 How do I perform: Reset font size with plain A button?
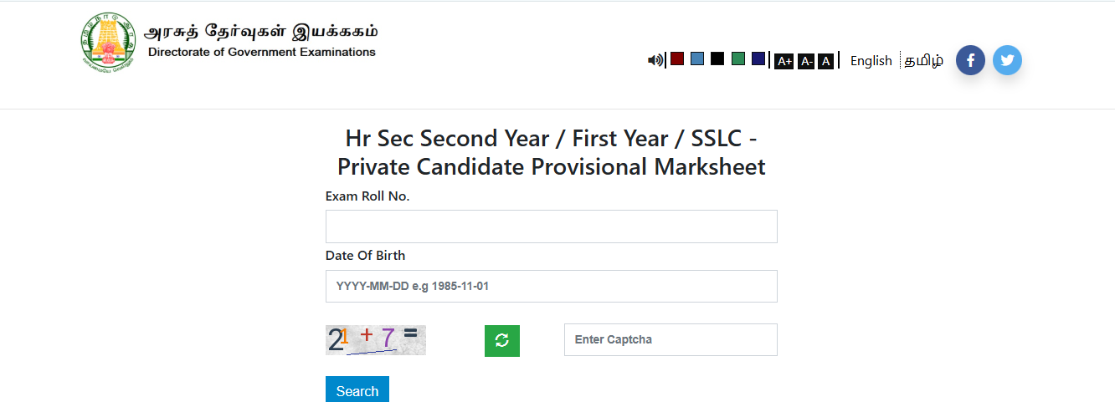tap(825, 61)
